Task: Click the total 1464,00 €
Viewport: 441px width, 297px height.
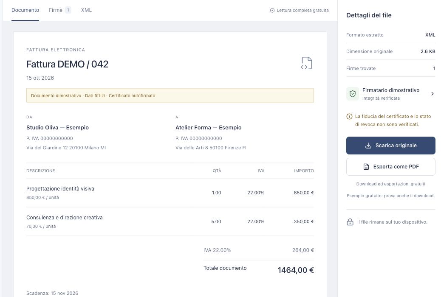Action: 296,270
